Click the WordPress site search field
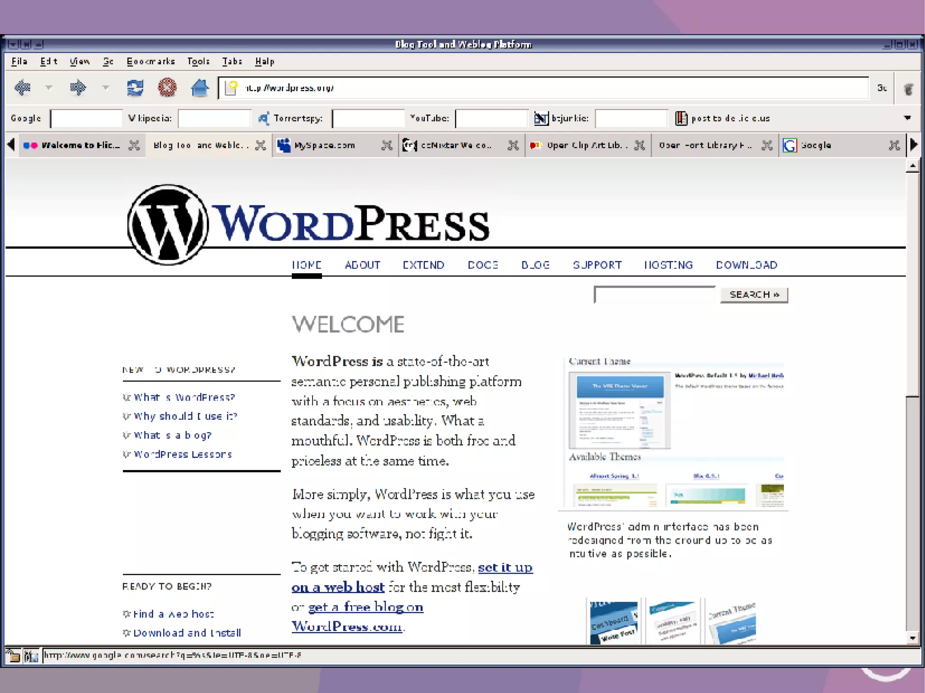This screenshot has width=925, height=693. click(x=654, y=295)
